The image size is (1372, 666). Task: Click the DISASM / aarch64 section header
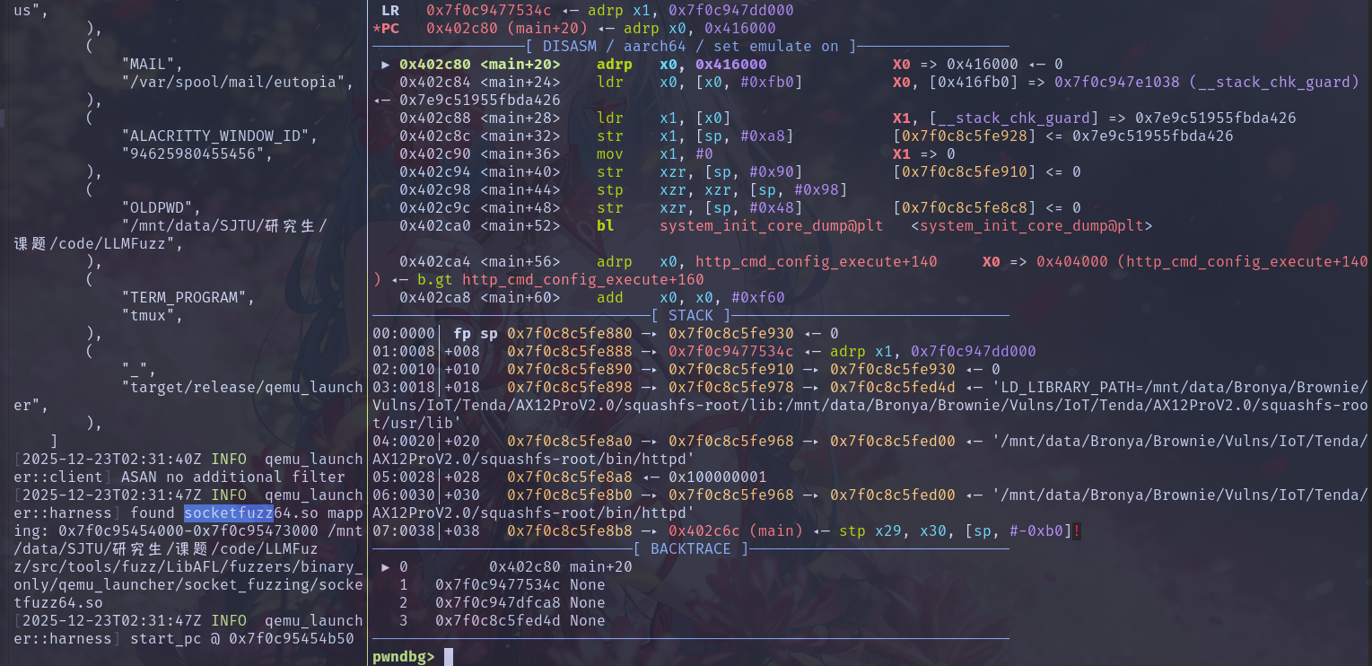pyautogui.click(x=691, y=47)
